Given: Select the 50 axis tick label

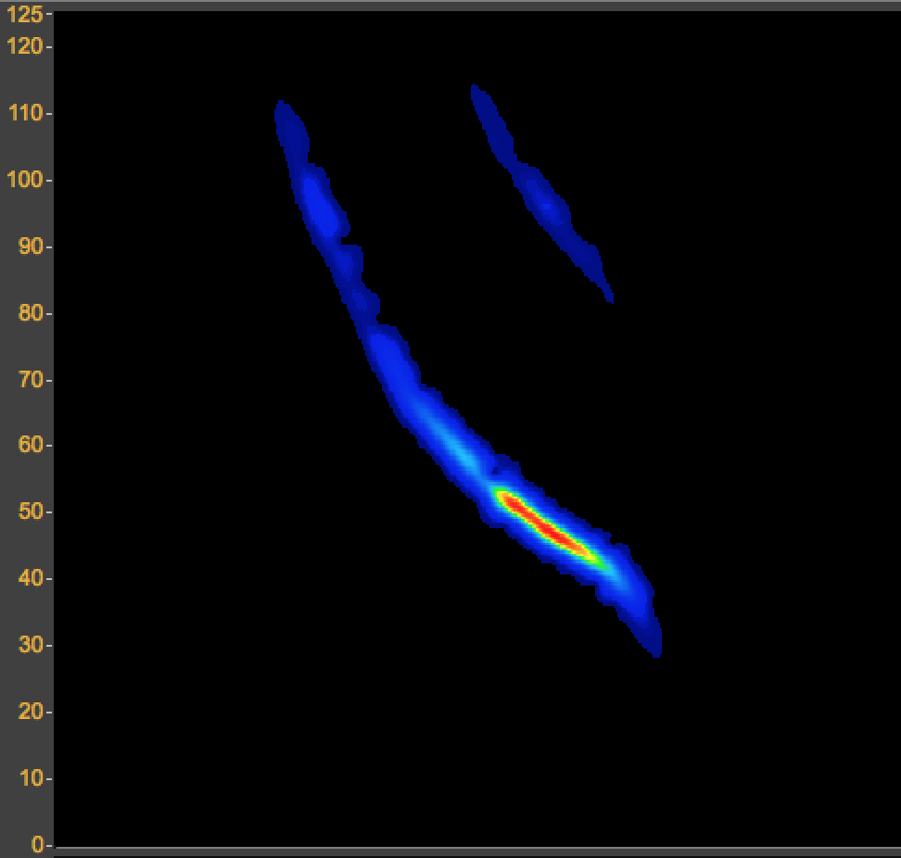Looking at the screenshot, I should pos(30,511).
